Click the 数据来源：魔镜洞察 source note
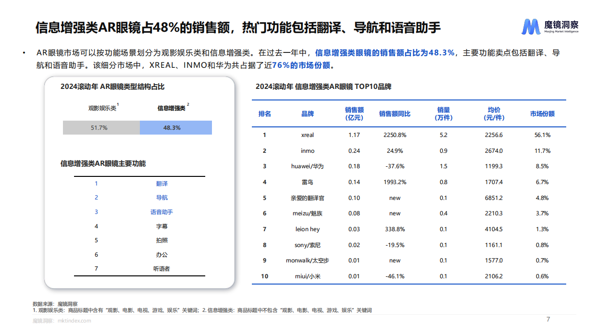 coord(55,304)
